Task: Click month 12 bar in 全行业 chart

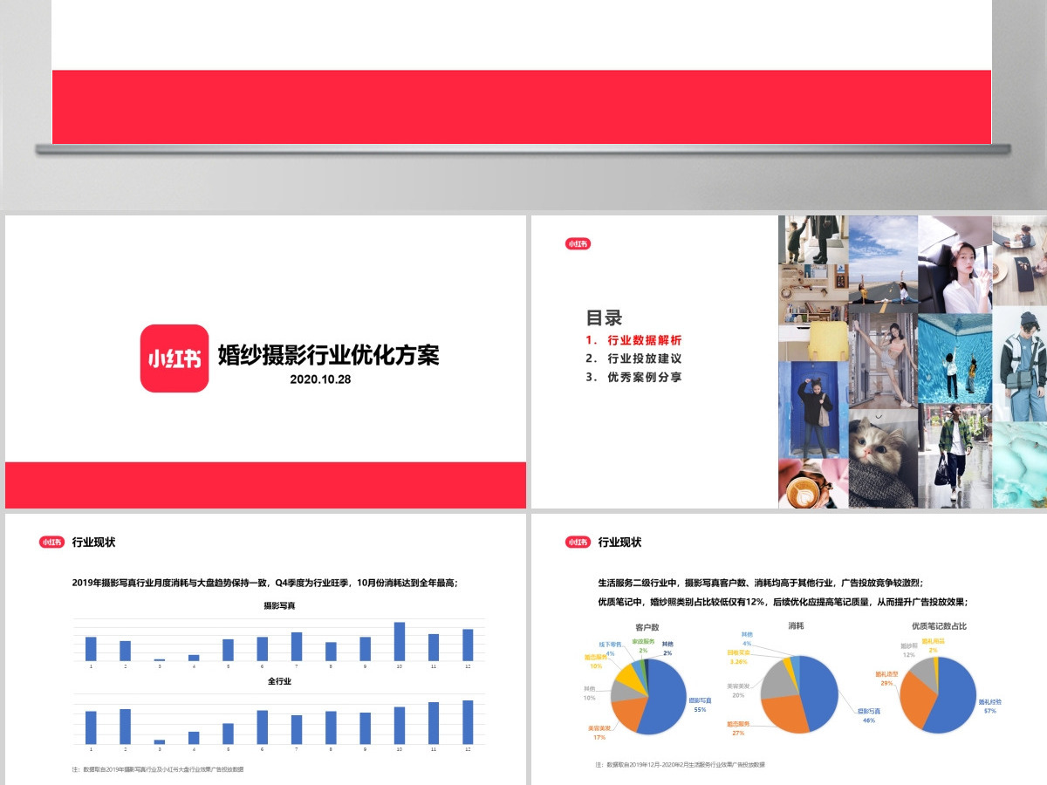Action: [x=468, y=722]
